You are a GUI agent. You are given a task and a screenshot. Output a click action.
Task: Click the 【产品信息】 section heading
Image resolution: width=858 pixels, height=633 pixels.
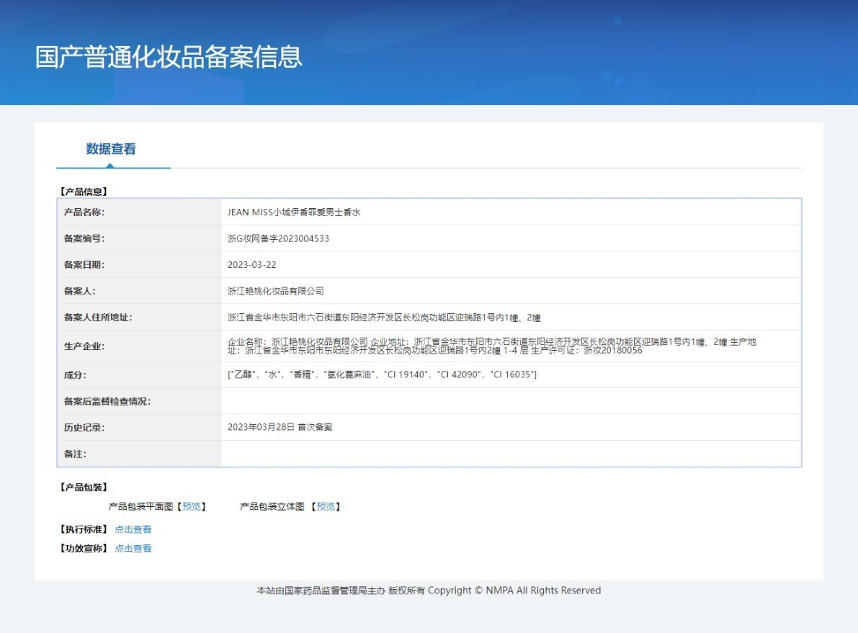(x=83, y=192)
